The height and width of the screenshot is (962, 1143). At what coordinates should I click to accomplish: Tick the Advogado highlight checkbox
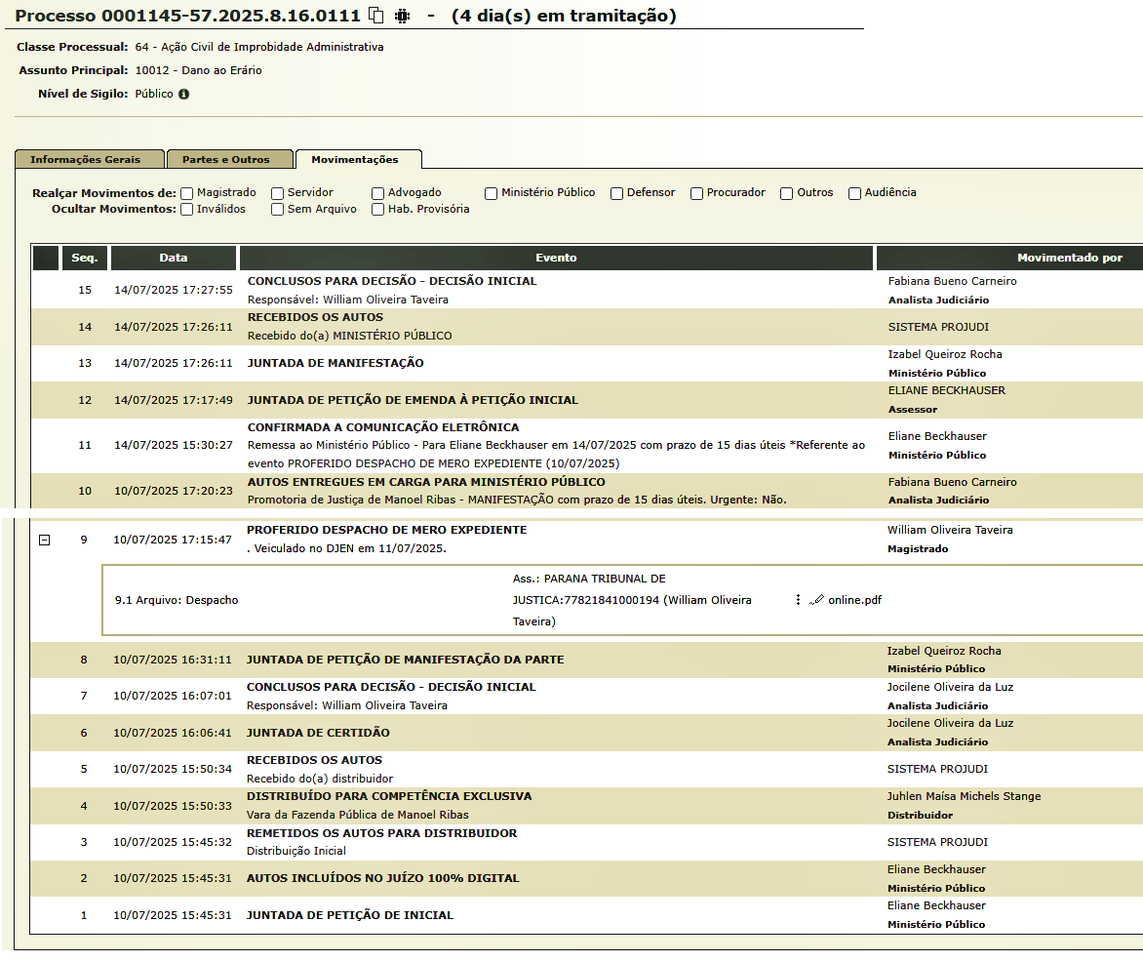[x=377, y=193]
